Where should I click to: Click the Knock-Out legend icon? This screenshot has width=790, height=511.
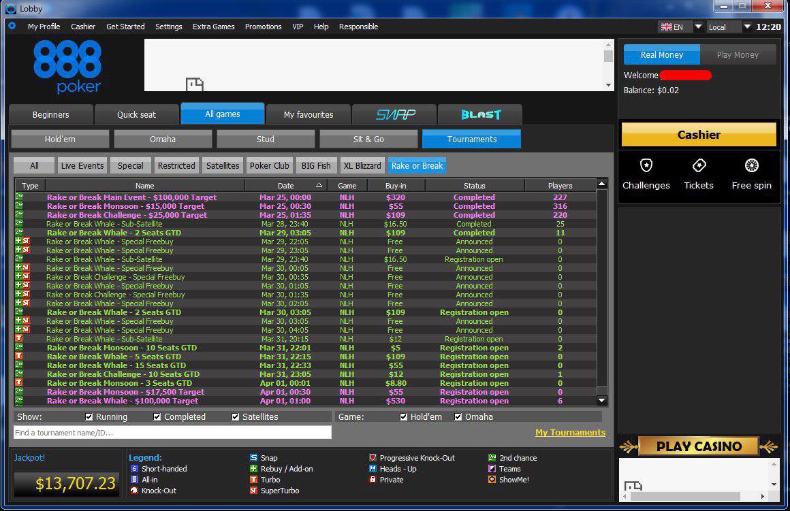(x=134, y=491)
